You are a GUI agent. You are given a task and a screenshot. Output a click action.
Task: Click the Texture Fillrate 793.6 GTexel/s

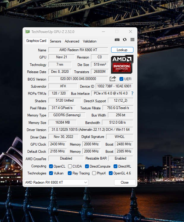click(x=118, y=108)
